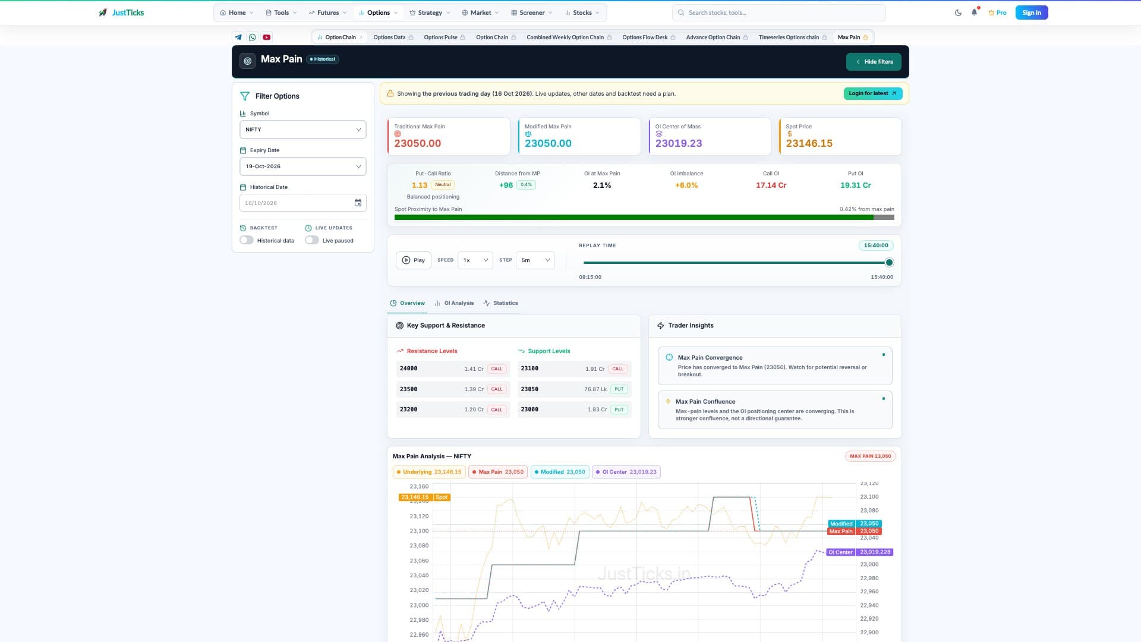Open the WhatsApp icon link
The image size is (1141, 642).
(x=253, y=37)
